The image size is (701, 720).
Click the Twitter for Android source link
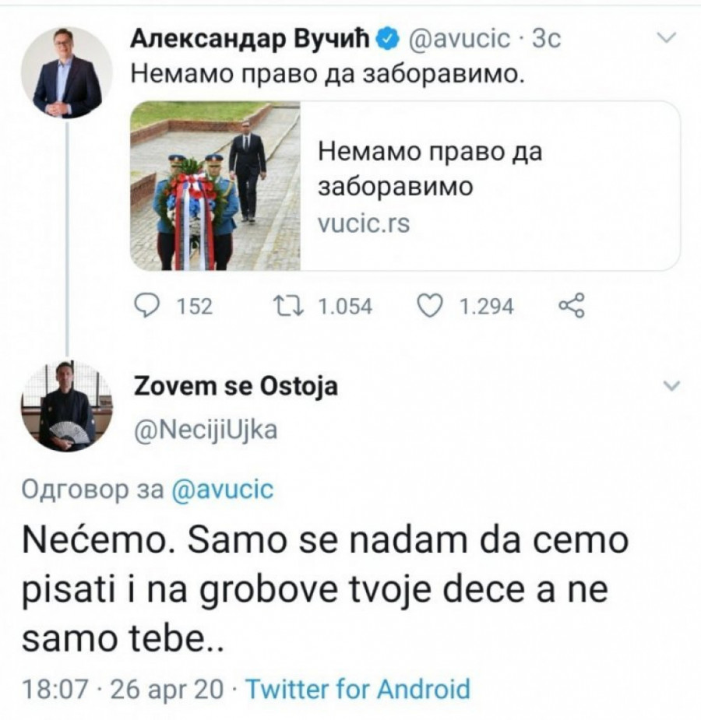[358, 689]
